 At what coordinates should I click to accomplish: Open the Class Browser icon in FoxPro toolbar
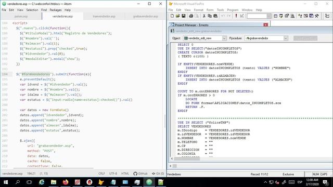pos(300,16)
